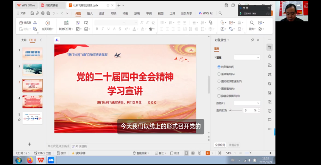This screenshot has height=165, width=321.
Task: Enable hide background graphics (隐藏背景图形) checkbox
Action: (x=219, y=96)
